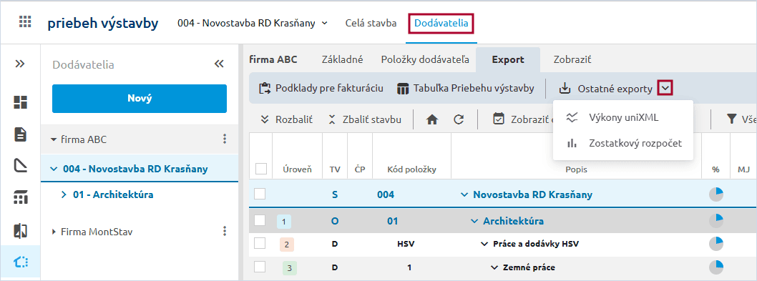This screenshot has height=281, width=757.
Task: Collapse the Zemné práce row chevron
Action: tap(494, 267)
